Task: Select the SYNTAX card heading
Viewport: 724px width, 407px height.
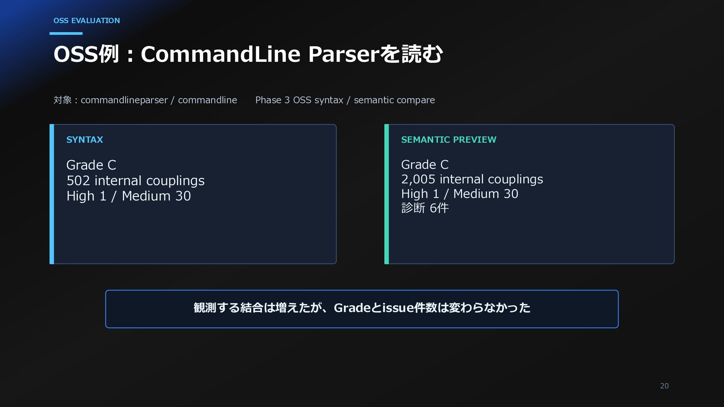Action: point(84,140)
